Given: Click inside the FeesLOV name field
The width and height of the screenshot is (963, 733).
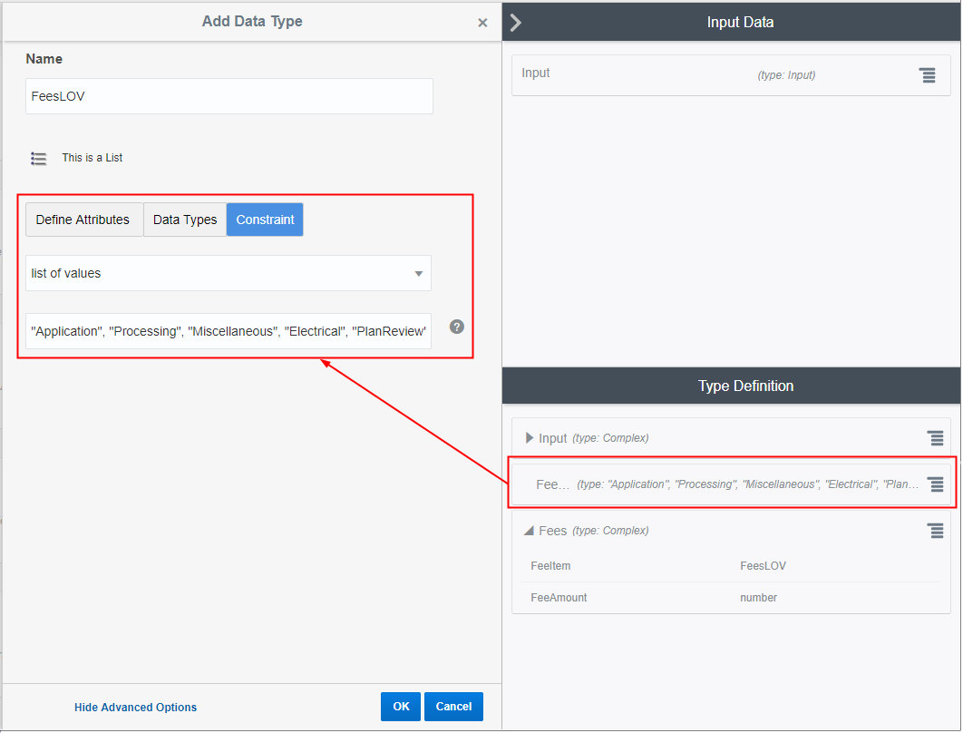Looking at the screenshot, I should point(229,96).
